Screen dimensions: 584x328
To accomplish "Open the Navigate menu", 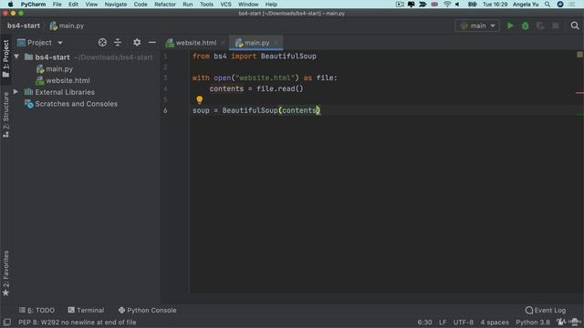I will click(116, 4).
